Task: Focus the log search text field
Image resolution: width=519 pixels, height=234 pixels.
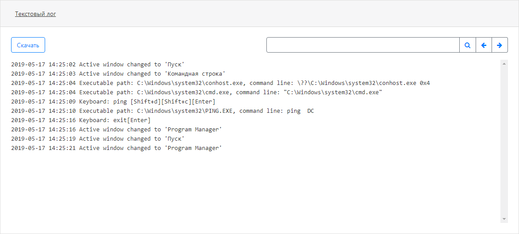Action: click(x=363, y=45)
